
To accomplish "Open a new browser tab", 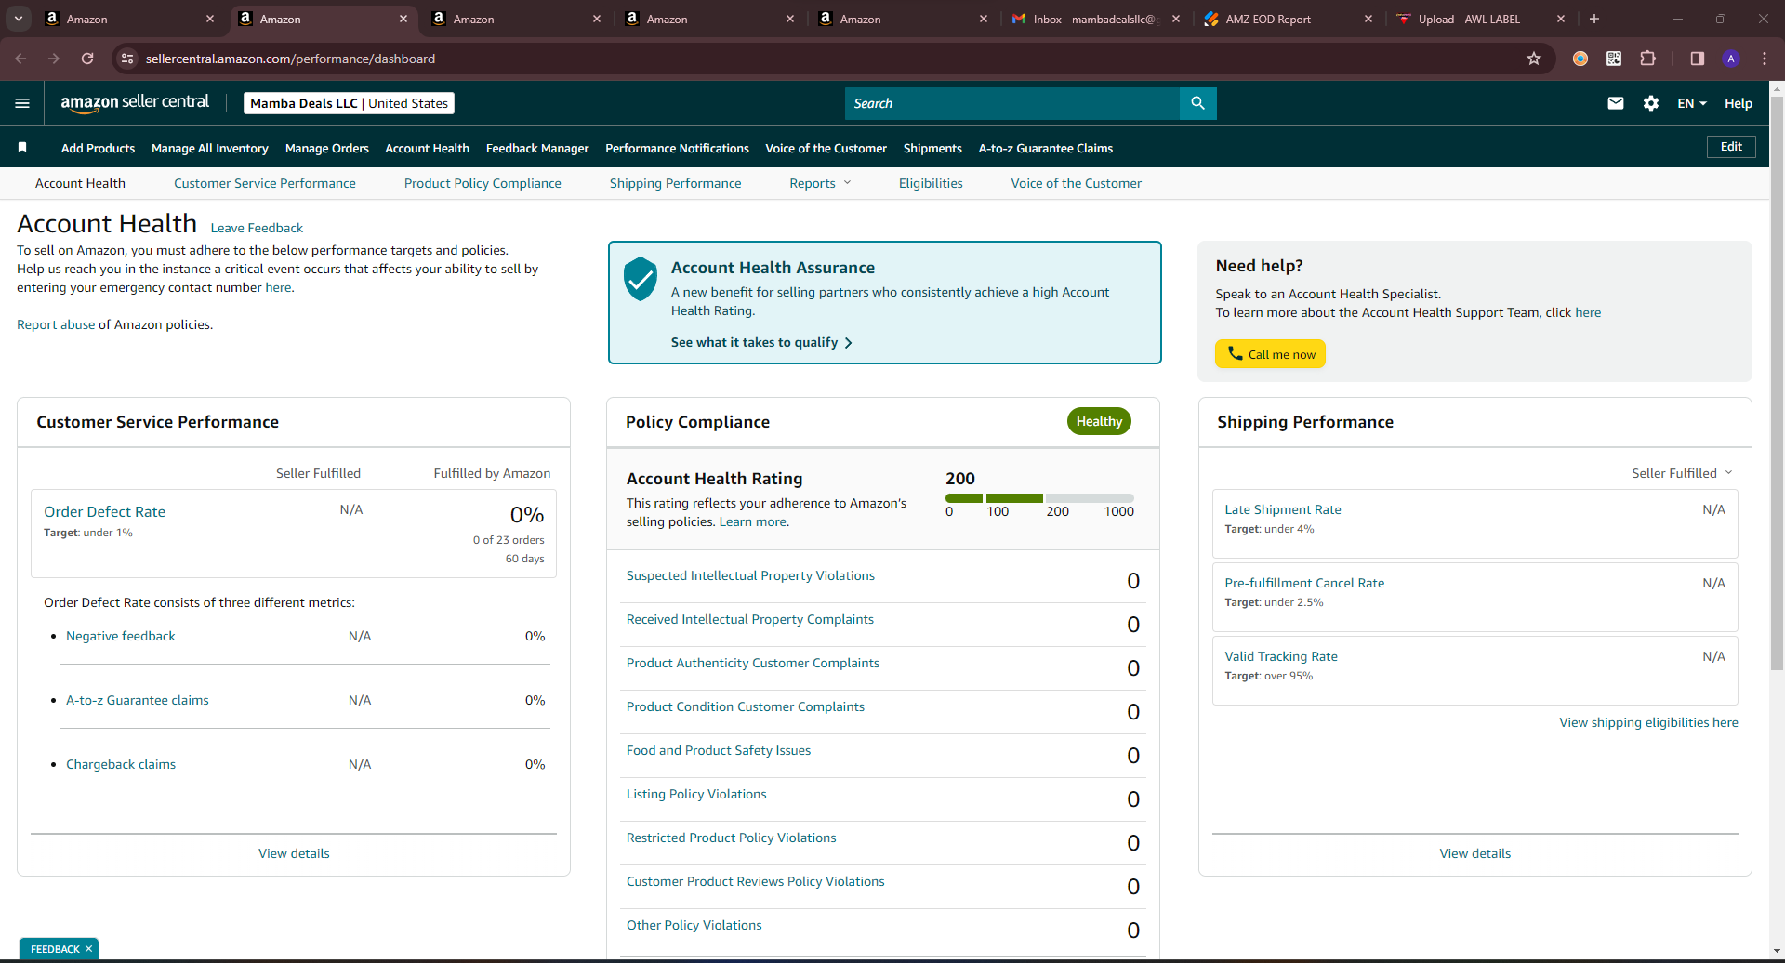I will coord(1594,19).
